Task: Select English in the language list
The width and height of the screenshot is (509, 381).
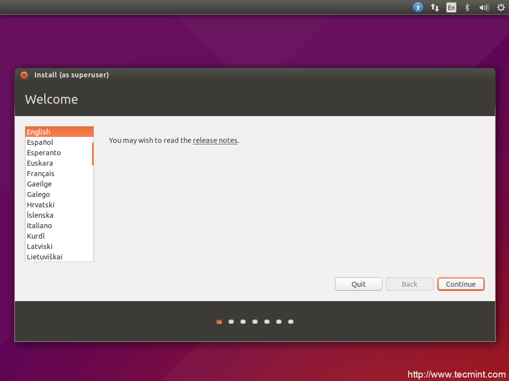Action: pos(59,132)
